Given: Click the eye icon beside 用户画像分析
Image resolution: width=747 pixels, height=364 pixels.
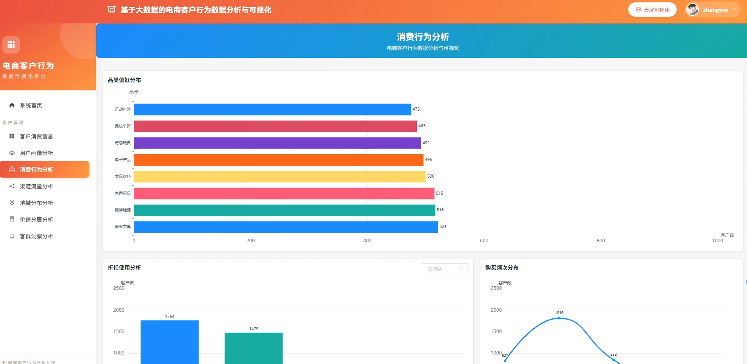Looking at the screenshot, I should tap(12, 153).
